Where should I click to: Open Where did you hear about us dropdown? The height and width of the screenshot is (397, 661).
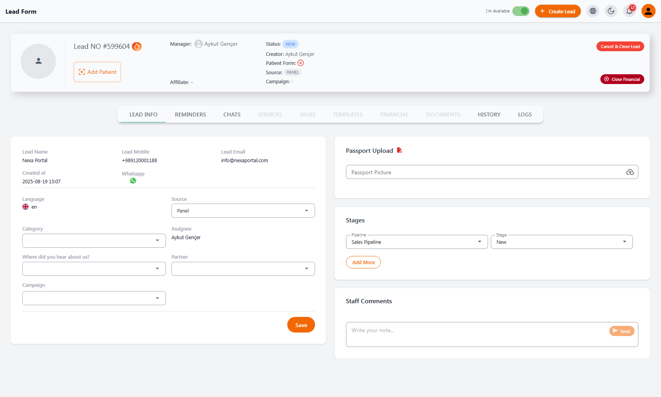point(94,269)
